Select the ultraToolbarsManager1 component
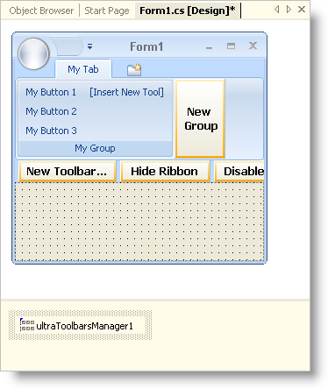 click(x=80, y=325)
